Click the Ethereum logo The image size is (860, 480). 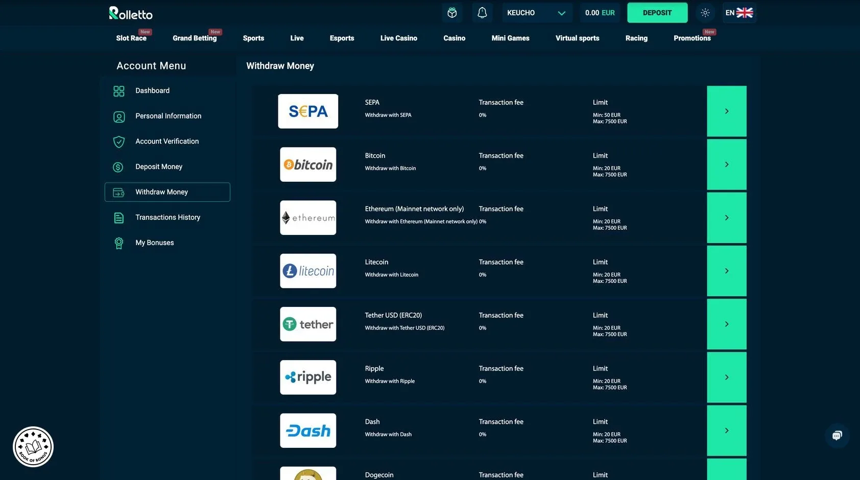pyautogui.click(x=308, y=218)
